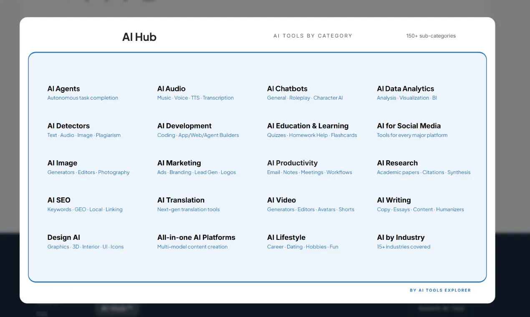Click 'Multi-model content creation' text
This screenshot has height=317, width=530.
192,247
